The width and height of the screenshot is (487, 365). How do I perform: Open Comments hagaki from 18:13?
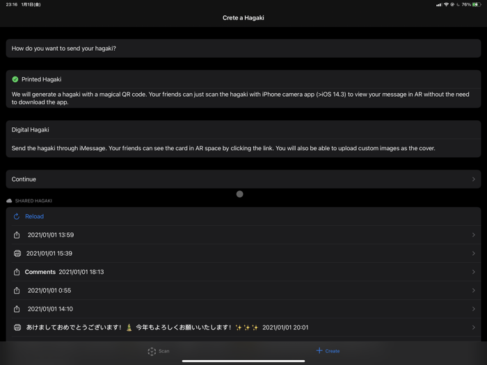coord(243,272)
